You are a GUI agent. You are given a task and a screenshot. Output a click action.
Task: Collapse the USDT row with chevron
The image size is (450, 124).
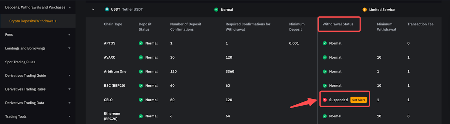coord(93,10)
